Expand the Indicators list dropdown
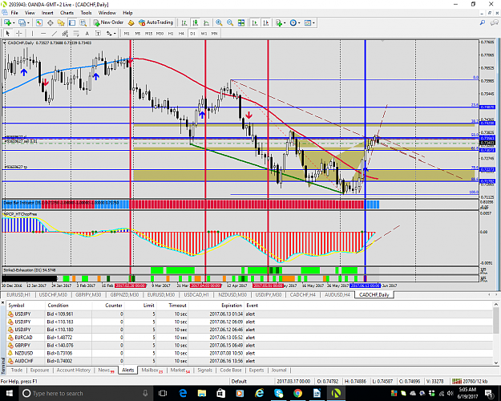The width and height of the screenshot is (501, 401). click(285, 22)
